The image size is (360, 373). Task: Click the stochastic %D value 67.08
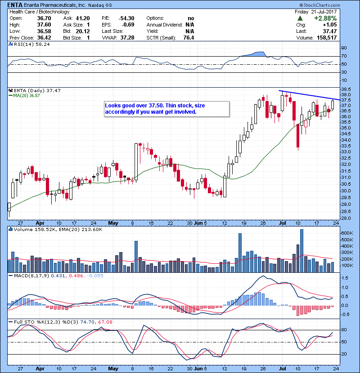tap(105, 322)
